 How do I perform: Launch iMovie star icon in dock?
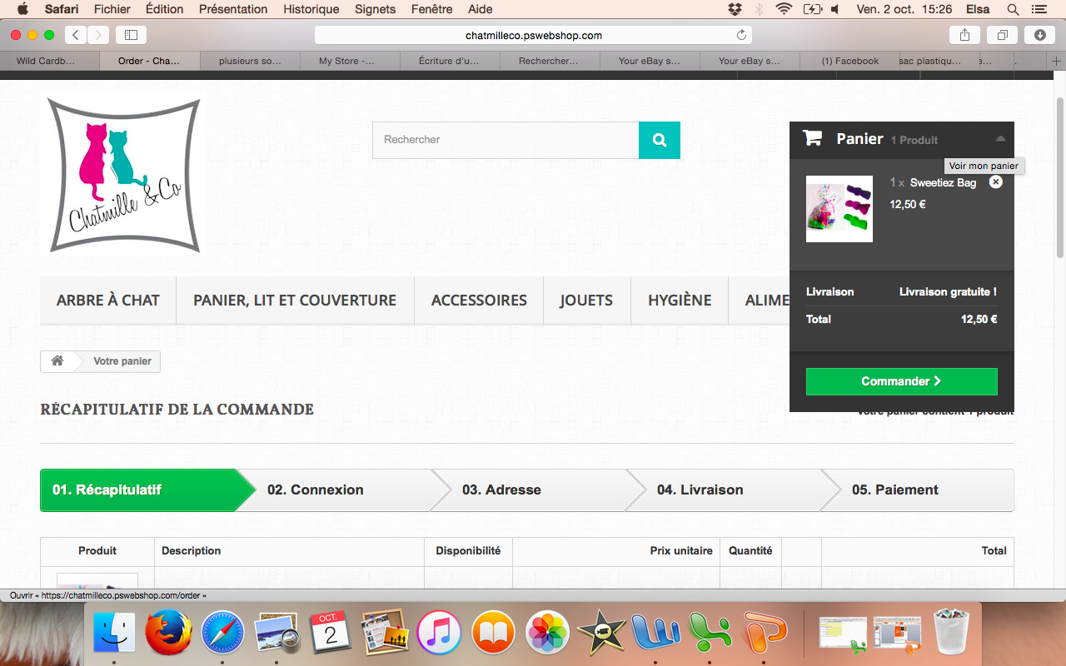point(601,633)
